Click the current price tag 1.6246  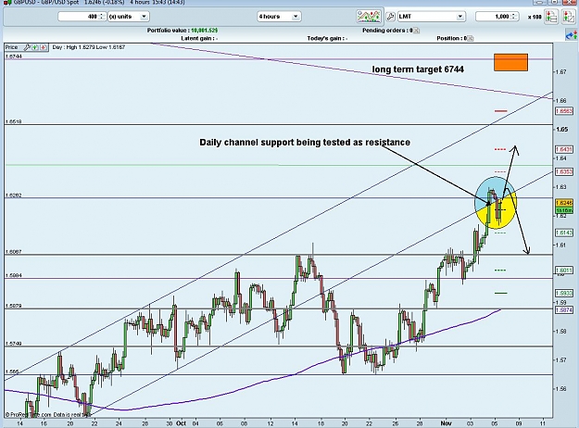(564, 203)
